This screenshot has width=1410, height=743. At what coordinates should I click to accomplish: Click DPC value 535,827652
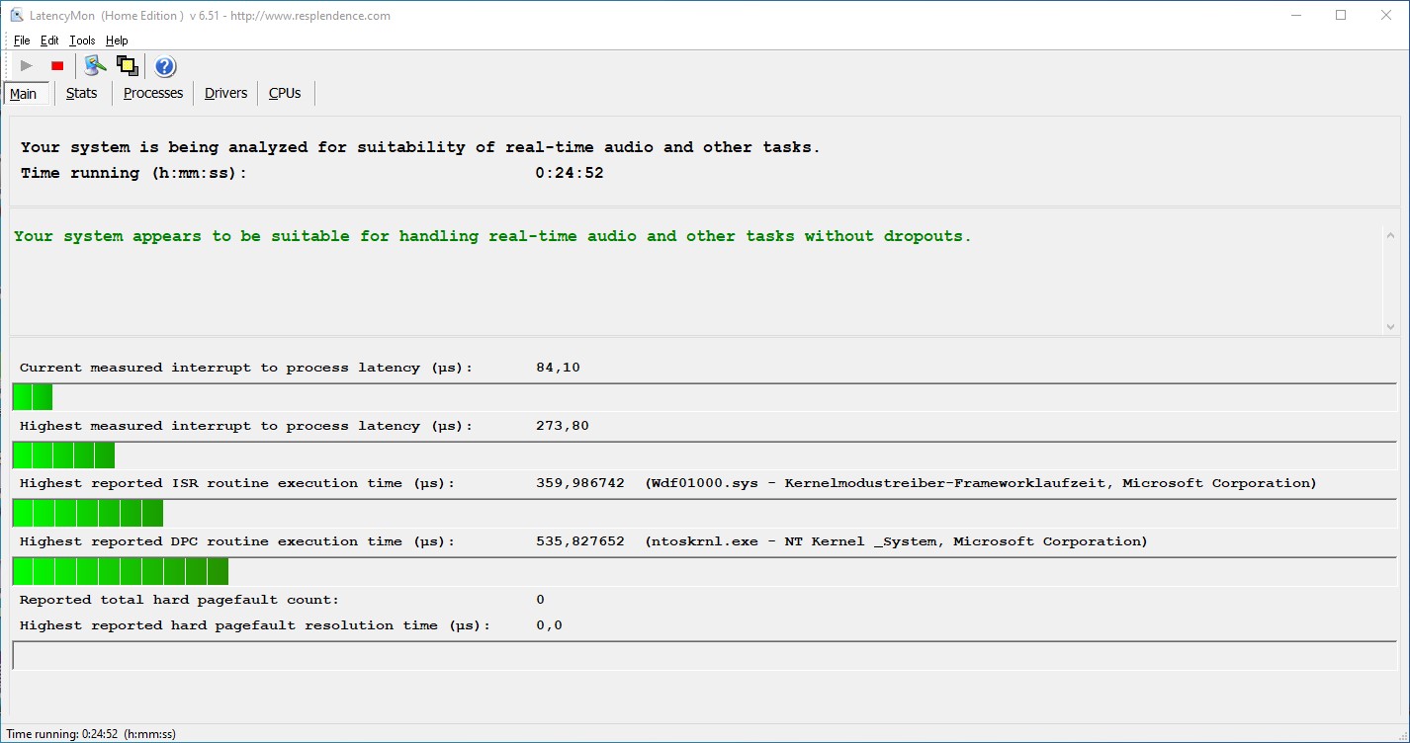[579, 541]
